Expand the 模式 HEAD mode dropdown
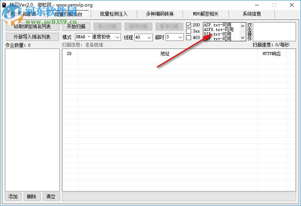Image resolution: width=301 pixels, height=206 pixels. coord(118,37)
